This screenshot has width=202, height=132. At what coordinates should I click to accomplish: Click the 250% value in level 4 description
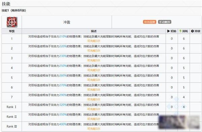[63, 66]
